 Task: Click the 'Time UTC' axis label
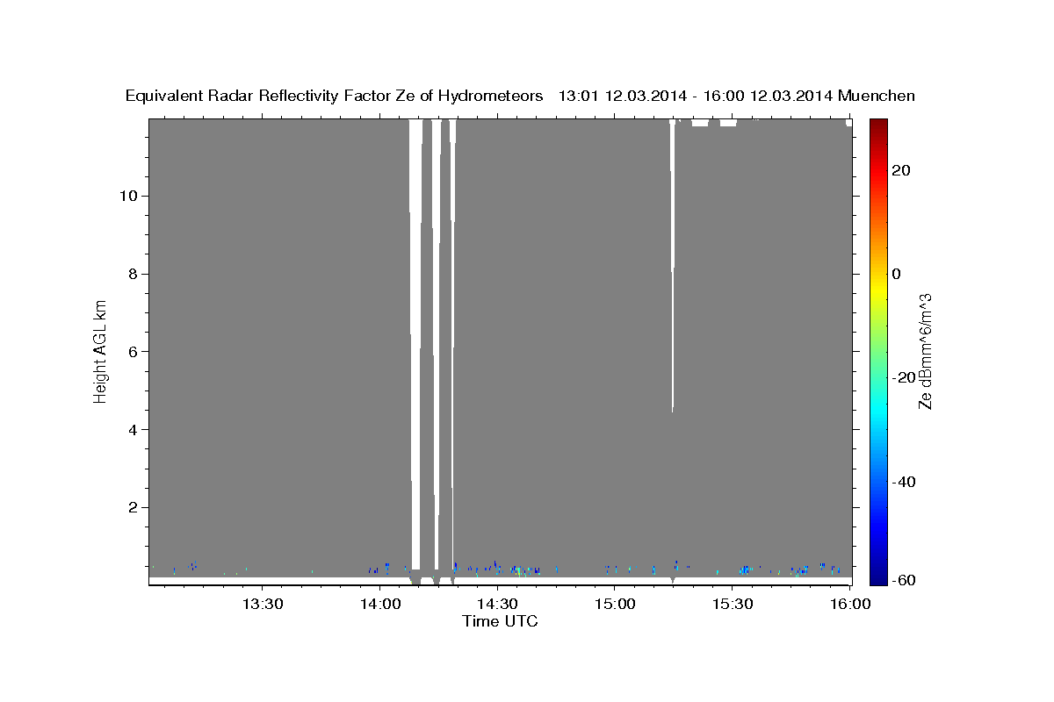pyautogui.click(x=500, y=621)
